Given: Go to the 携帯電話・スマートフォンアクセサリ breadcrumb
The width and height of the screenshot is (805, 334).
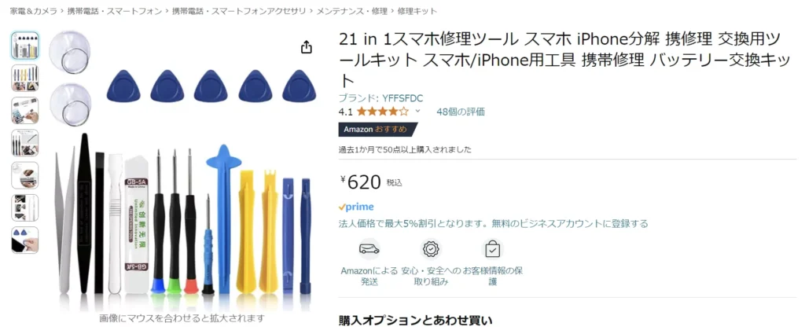Looking at the screenshot, I should tap(239, 11).
